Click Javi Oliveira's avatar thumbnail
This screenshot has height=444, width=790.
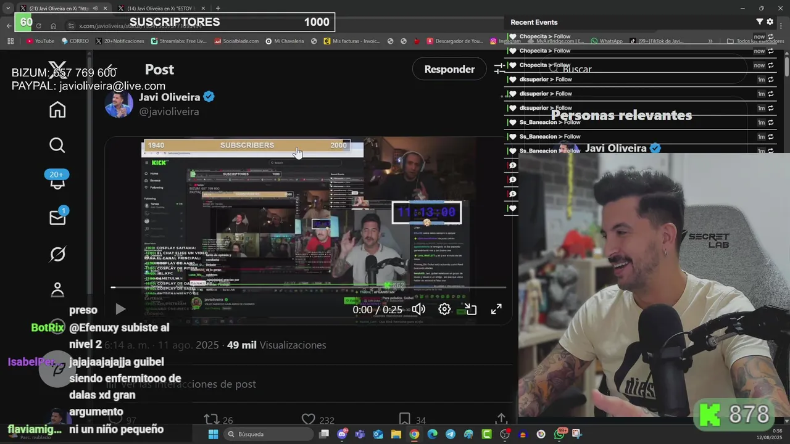(x=119, y=104)
